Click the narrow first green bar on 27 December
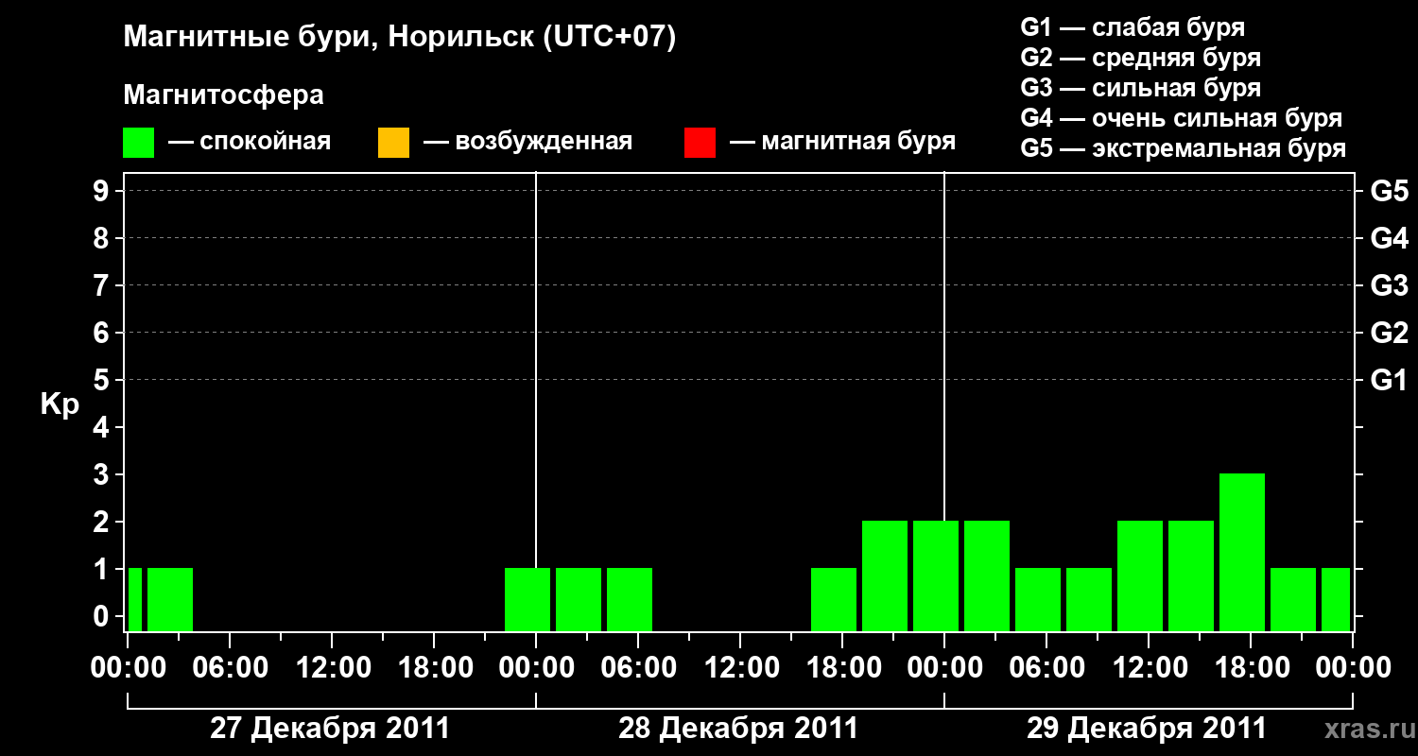Screen dimensions: 1418x756 [x=135, y=599]
